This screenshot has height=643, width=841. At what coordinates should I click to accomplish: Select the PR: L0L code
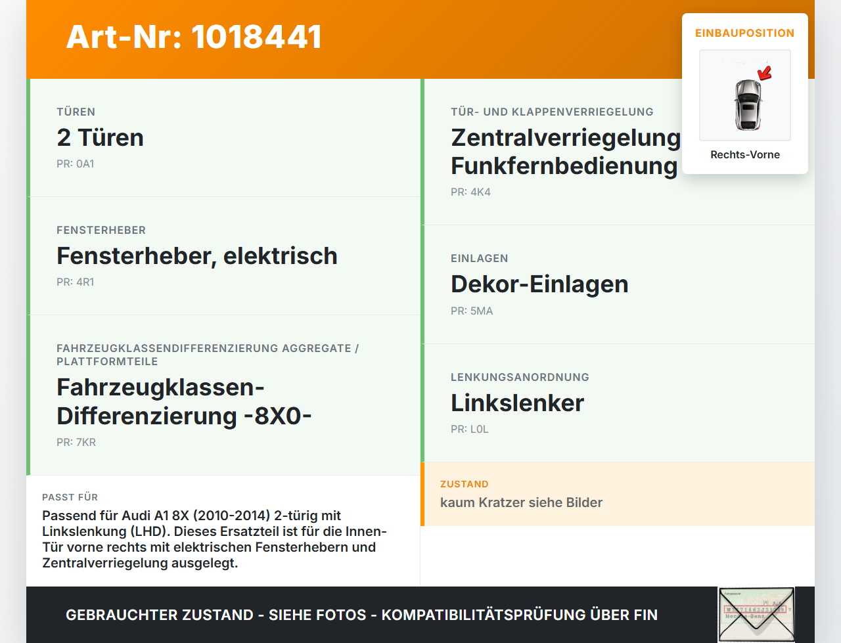point(470,430)
